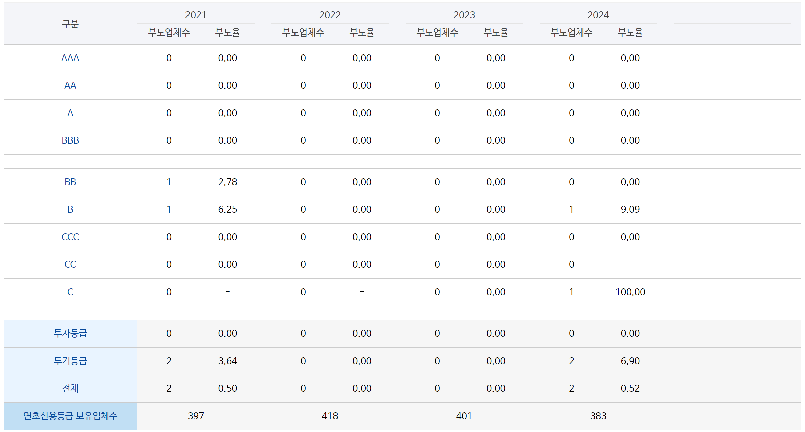Click the BB rating link
The height and width of the screenshot is (432, 805).
point(70,182)
